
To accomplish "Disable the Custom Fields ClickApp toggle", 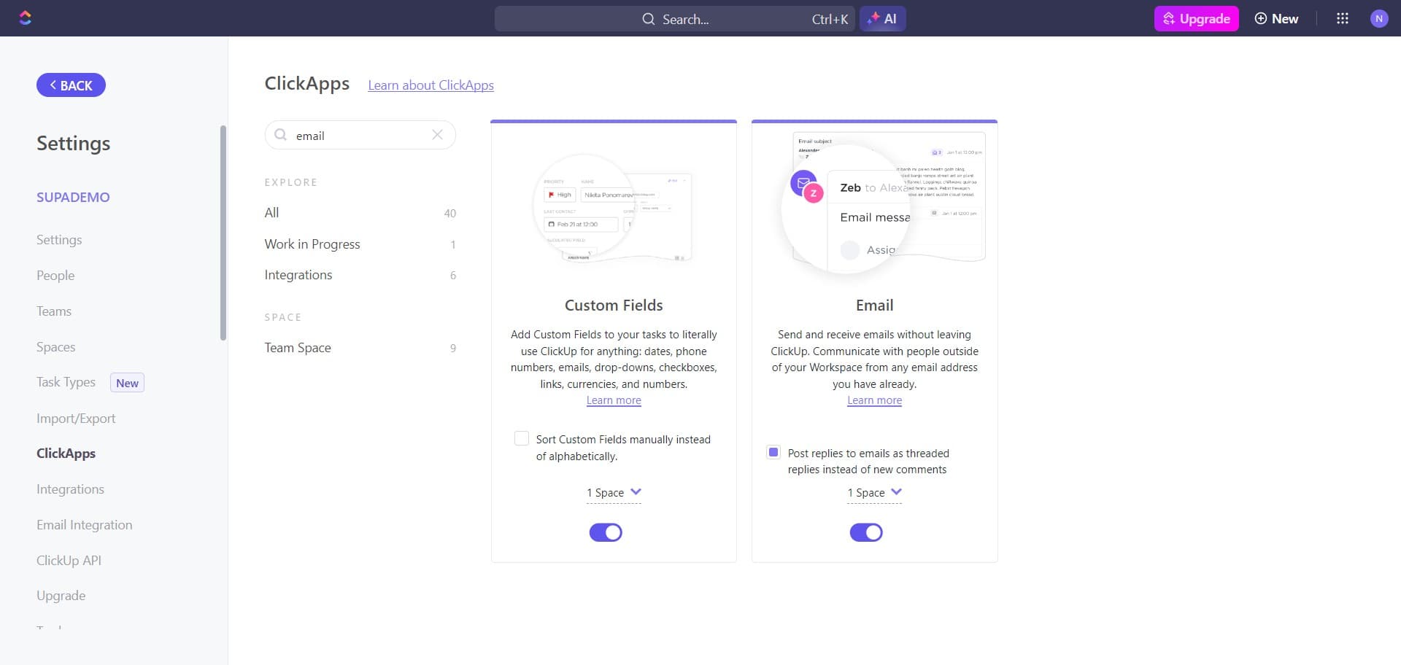I will click(x=606, y=532).
